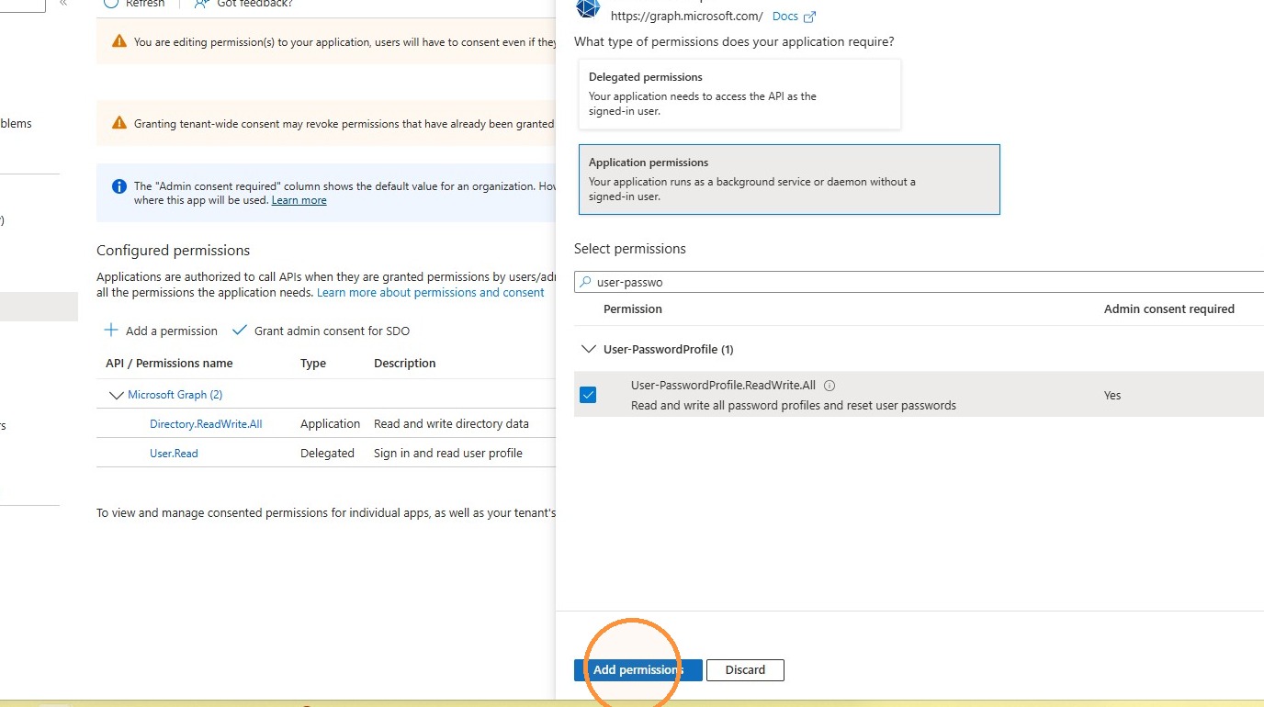1264x707 pixels.
Task: Click the "Application" type cell for Directory.ReadWrite.All
Action: pos(330,424)
